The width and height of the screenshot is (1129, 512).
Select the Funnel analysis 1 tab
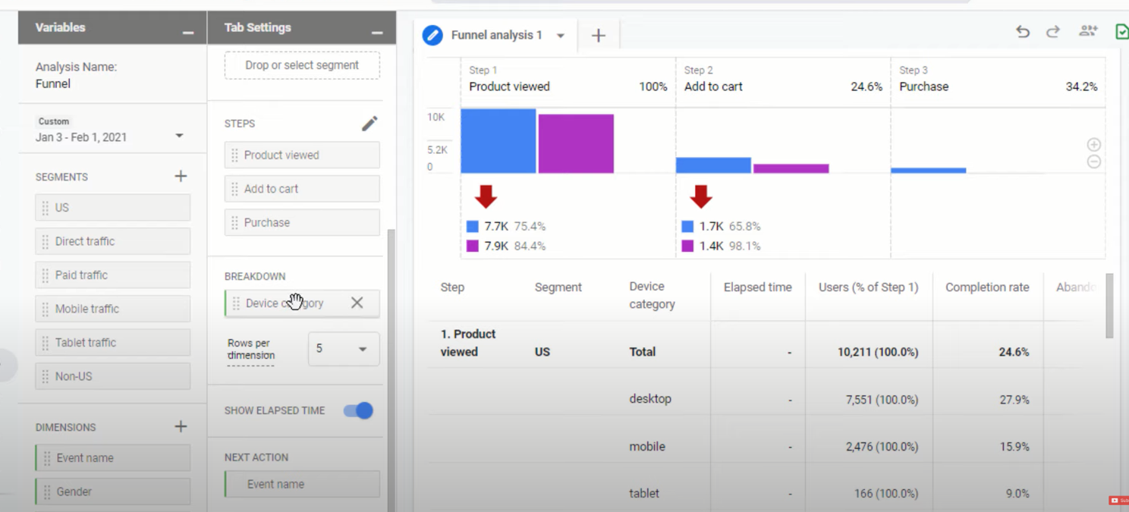(495, 36)
